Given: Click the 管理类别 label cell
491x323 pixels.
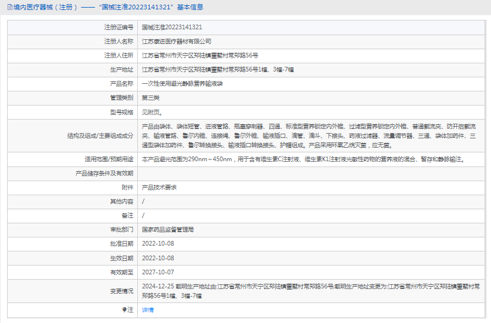Looking at the screenshot, I should coord(73,98).
